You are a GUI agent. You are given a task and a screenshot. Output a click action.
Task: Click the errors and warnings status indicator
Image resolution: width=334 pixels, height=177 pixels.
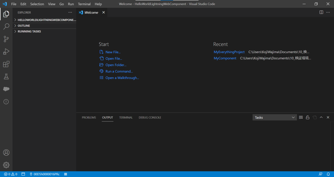point(11,174)
